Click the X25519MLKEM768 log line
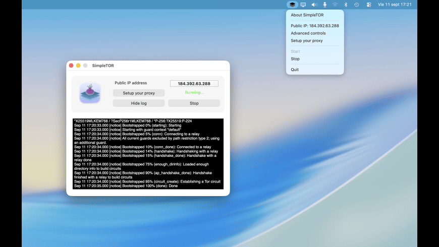This screenshot has width=439, height=247. pyautogui.click(x=133, y=121)
